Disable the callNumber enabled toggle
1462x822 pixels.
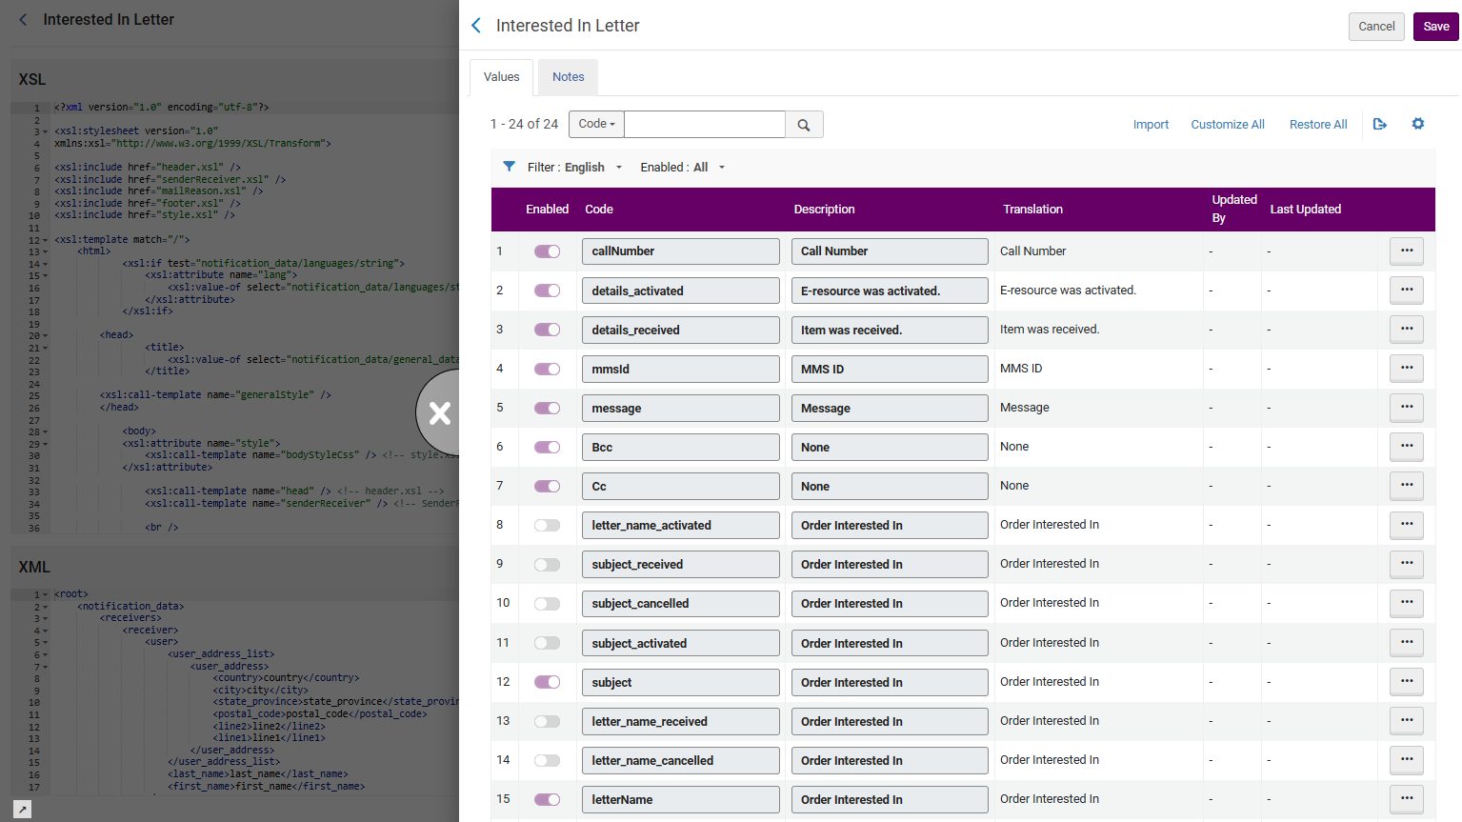547,251
